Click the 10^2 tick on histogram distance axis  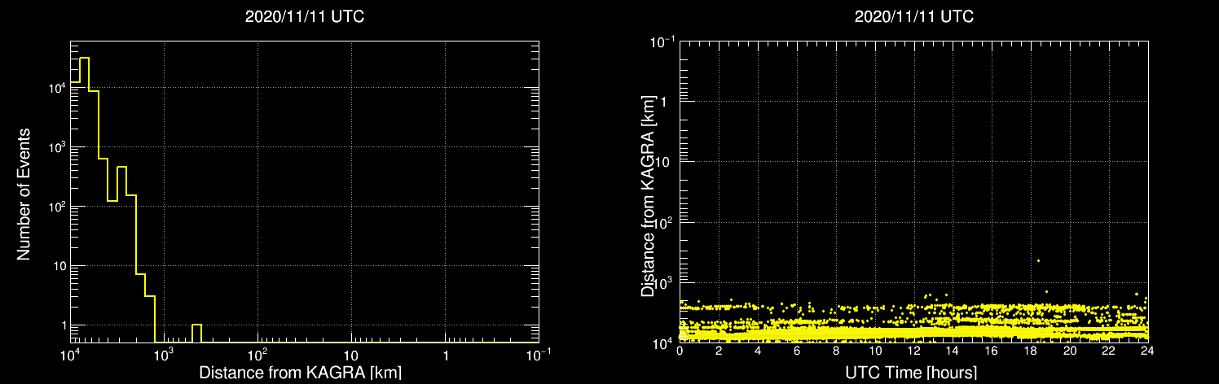(x=258, y=354)
